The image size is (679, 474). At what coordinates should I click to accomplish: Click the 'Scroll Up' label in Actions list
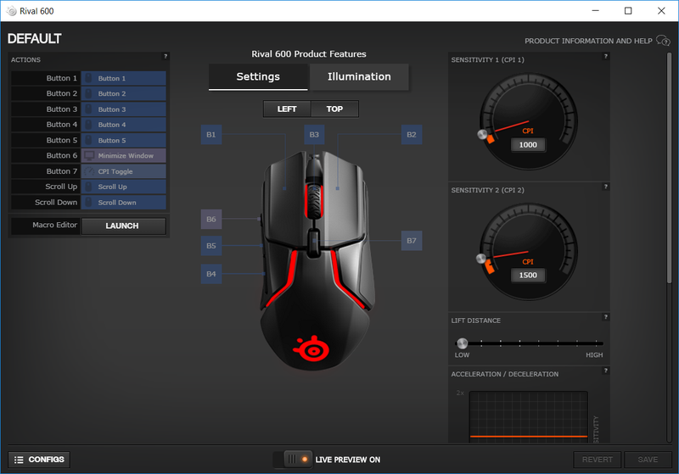click(x=61, y=187)
